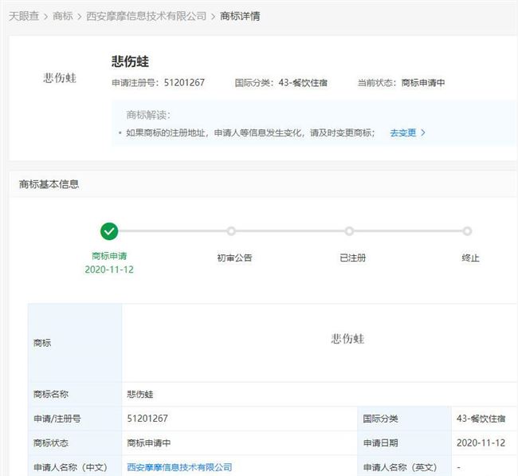This screenshot has width=518, height=476.
Task: Click the bold 悲伤蛙 heading title
Action: 130,61
